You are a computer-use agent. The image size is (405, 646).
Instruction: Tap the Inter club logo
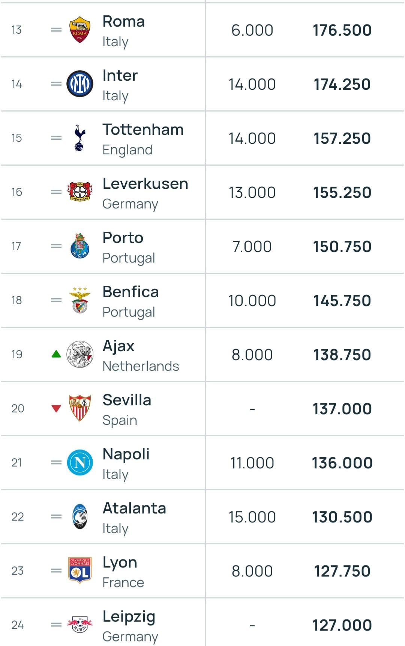[x=80, y=84]
